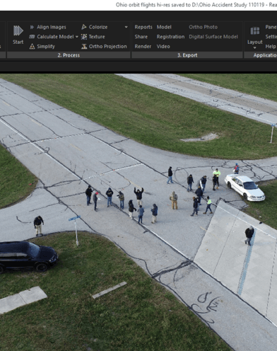Click the '2. Process' group label
This screenshot has width=277, height=351.
[x=69, y=55]
